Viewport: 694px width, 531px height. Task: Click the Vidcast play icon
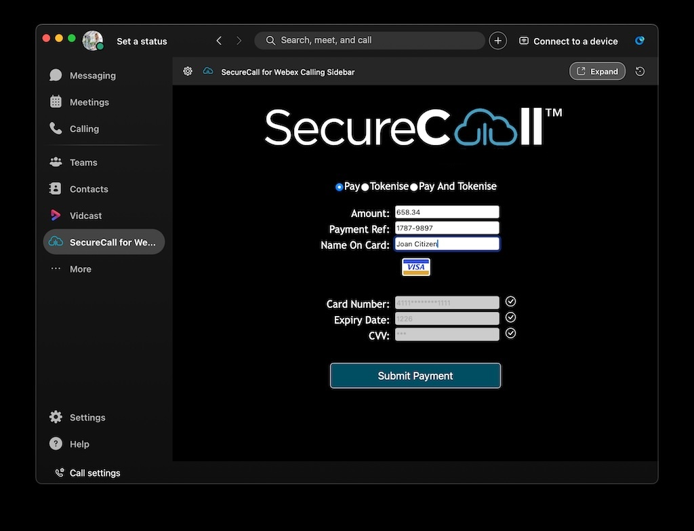pos(56,215)
